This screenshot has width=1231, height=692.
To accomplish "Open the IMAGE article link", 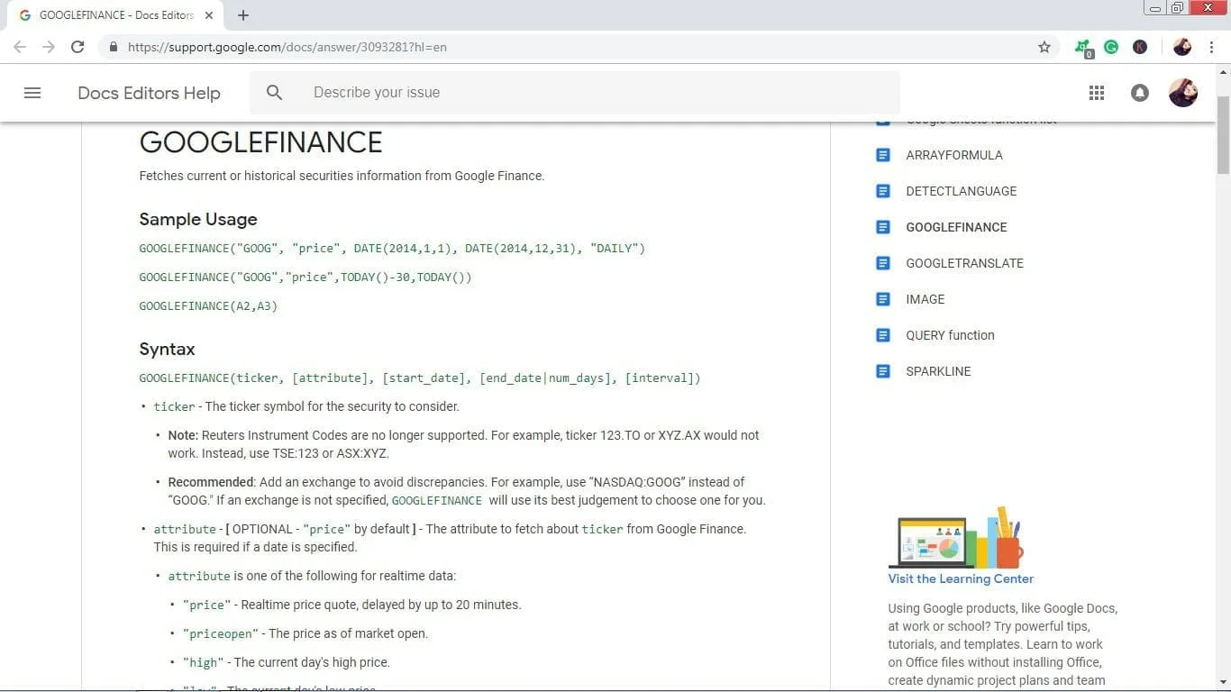I will (x=926, y=299).
